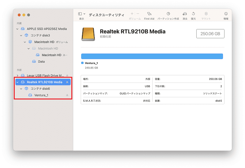Select コンテナ disk6 in sidebar
Image resolution: width=245 pixels, height=168 pixels.
40,89
